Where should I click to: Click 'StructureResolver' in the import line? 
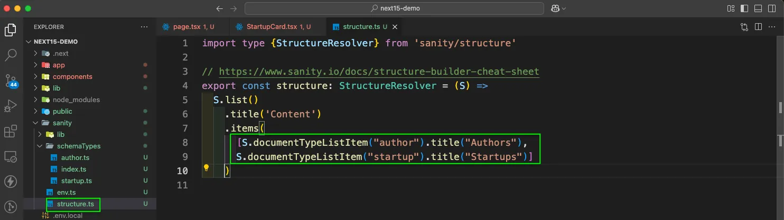click(x=325, y=43)
